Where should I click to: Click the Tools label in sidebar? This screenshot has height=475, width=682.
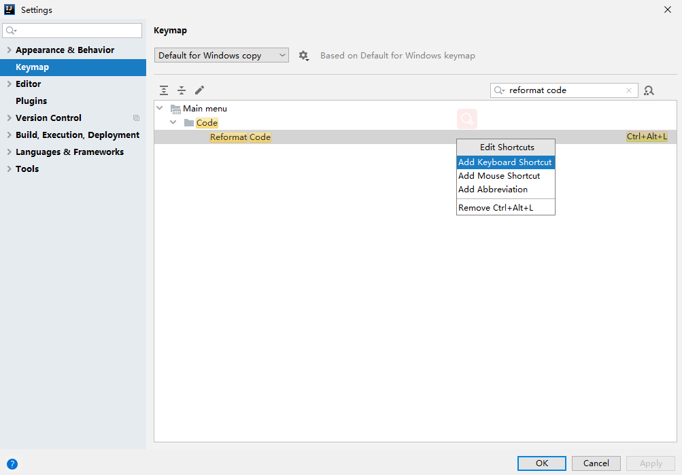27,169
